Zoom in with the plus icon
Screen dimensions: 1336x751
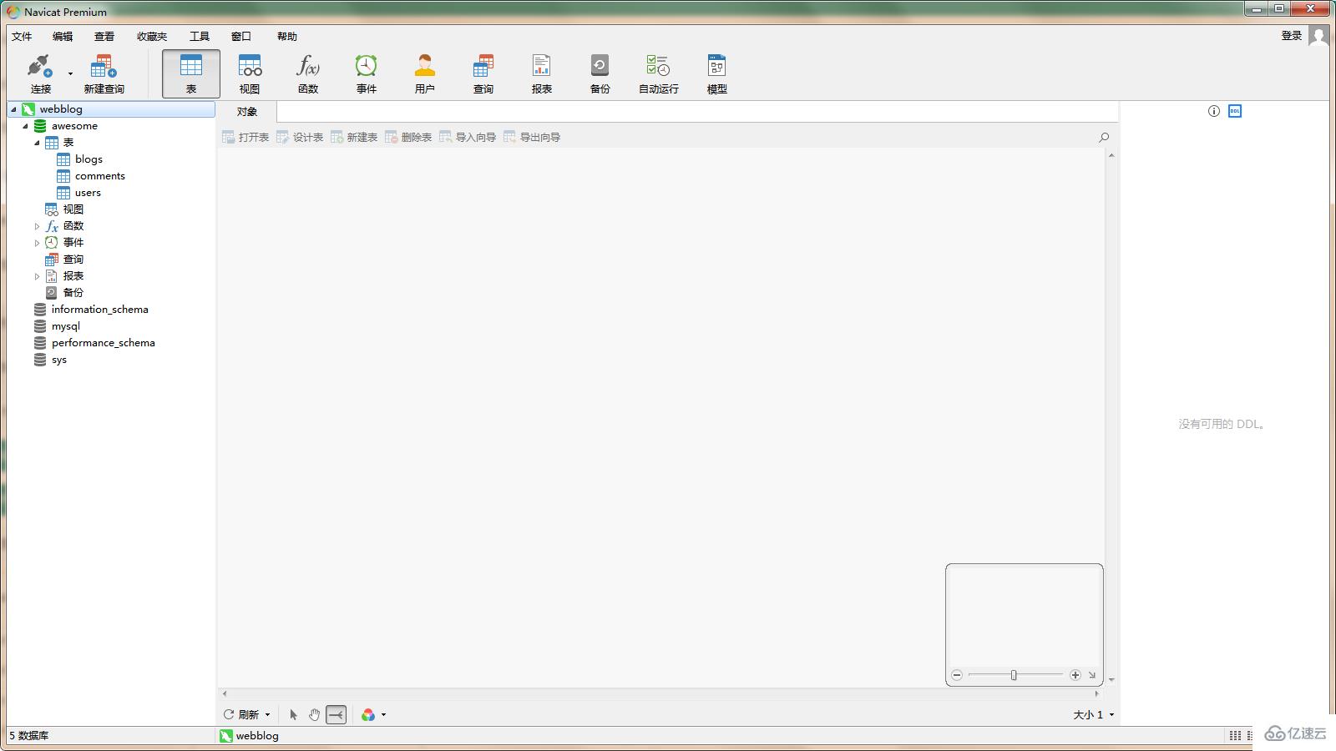tap(1075, 675)
